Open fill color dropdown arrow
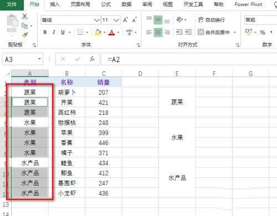 104,33
